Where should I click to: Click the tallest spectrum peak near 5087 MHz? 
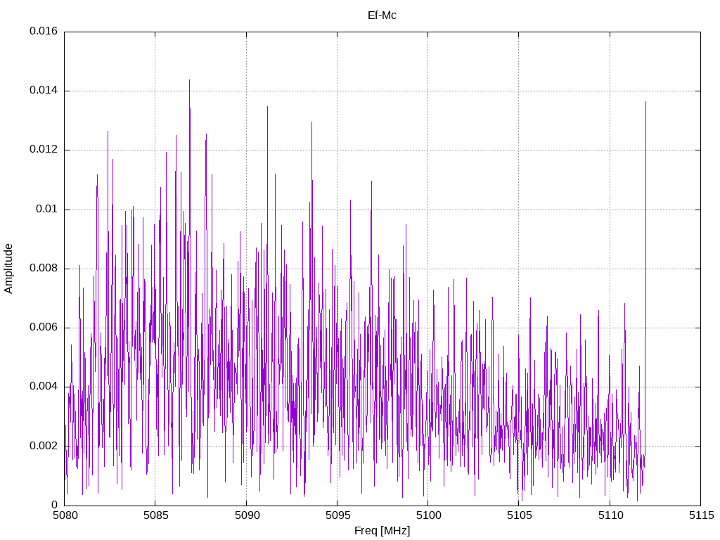click(189, 81)
